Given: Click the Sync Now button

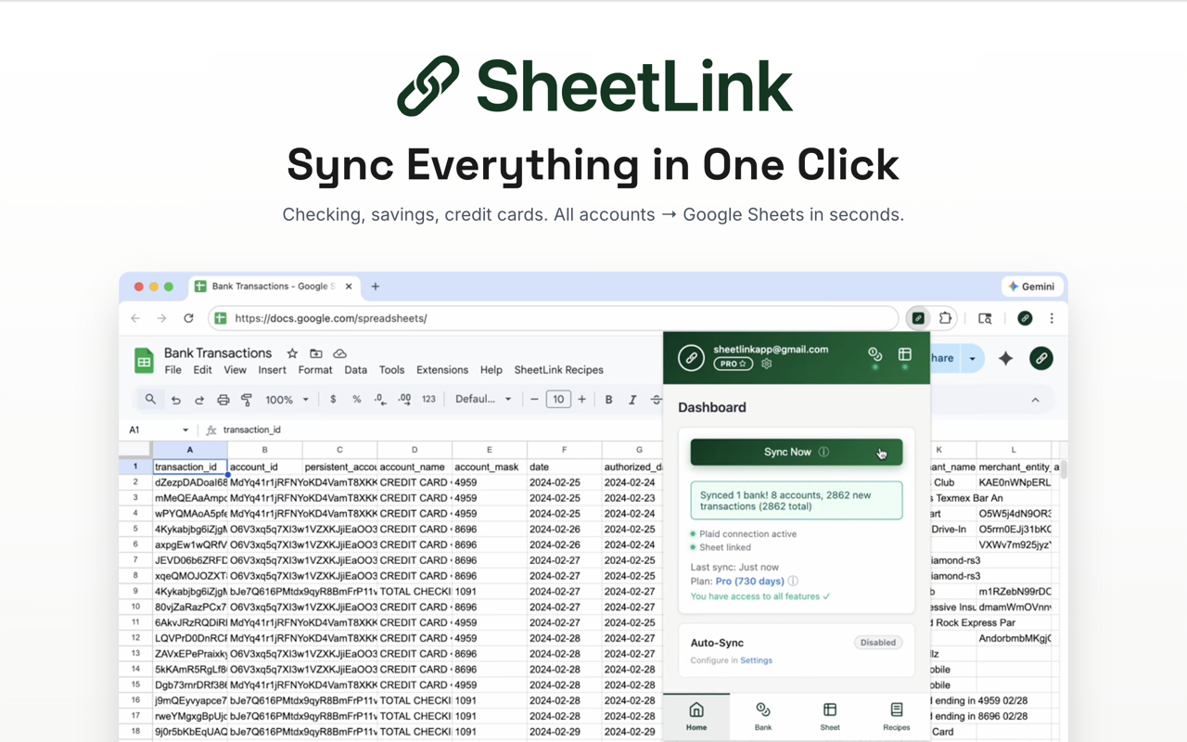Looking at the screenshot, I should pyautogui.click(x=797, y=452).
